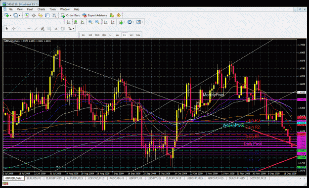Click the MonthlyPivot label on chart
Screen dimensions: 309x188
coord(214,95)
